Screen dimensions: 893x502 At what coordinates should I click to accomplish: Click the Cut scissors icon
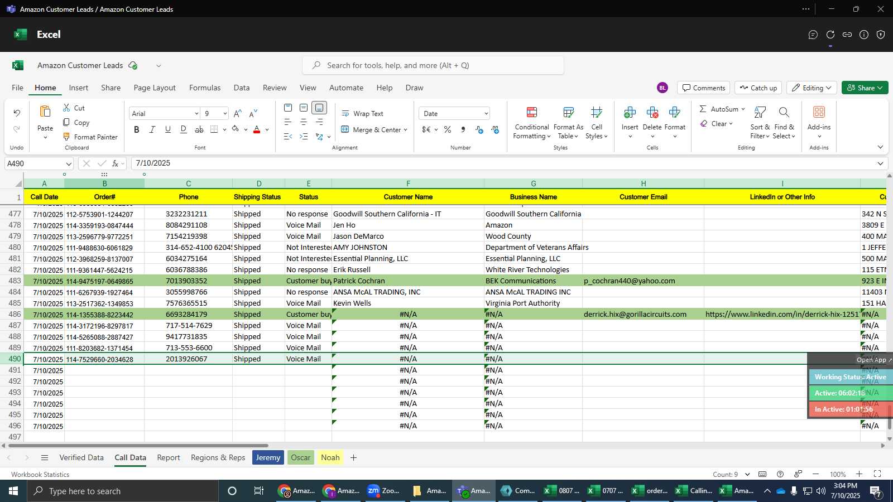66,108
